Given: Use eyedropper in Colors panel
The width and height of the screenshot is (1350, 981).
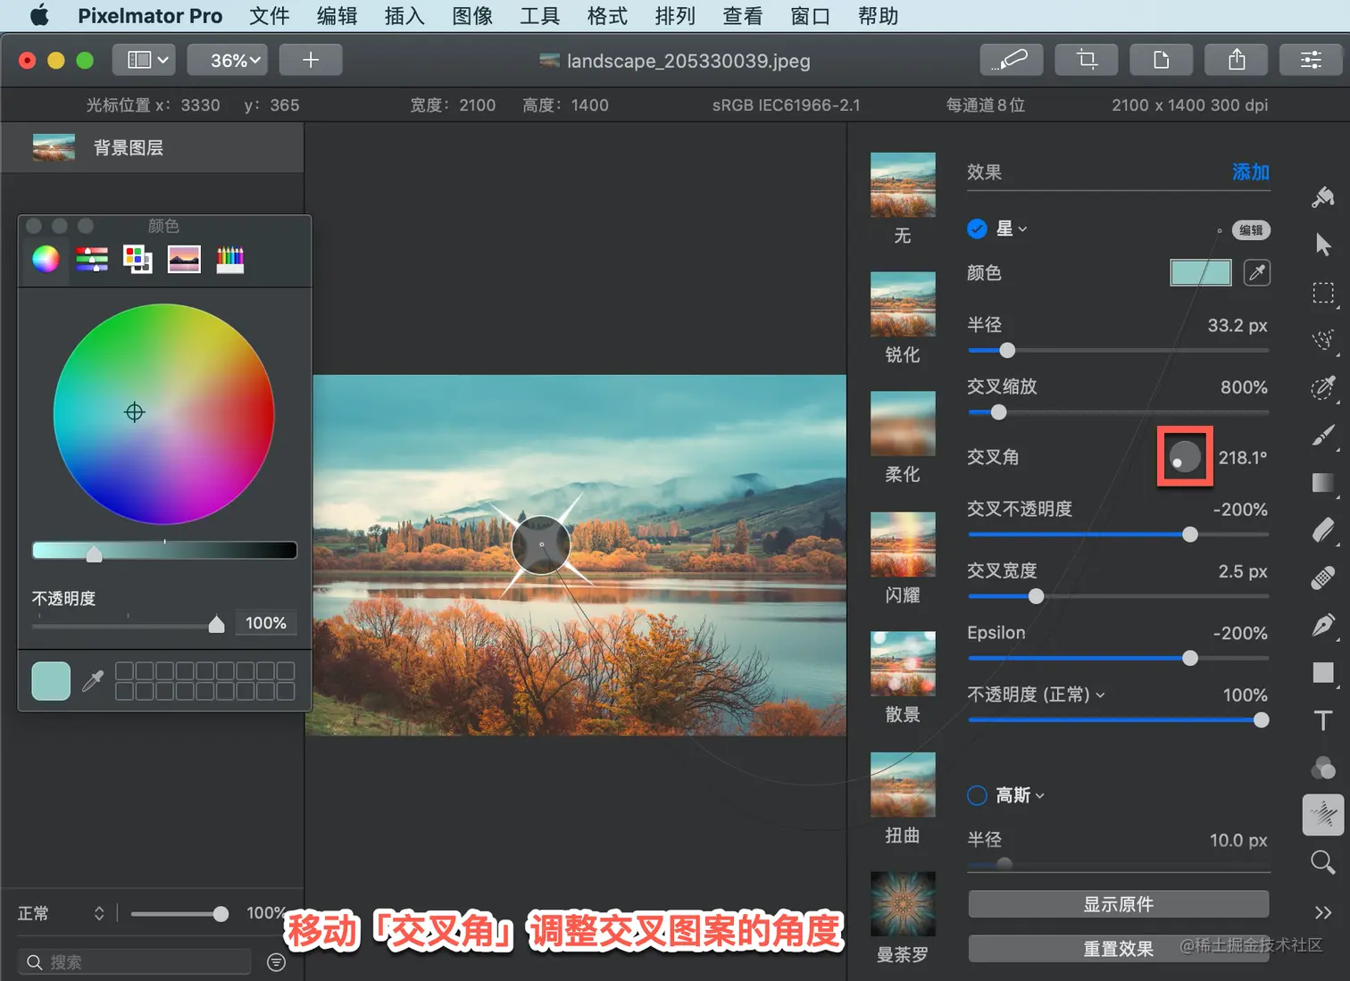Looking at the screenshot, I should point(93,681).
